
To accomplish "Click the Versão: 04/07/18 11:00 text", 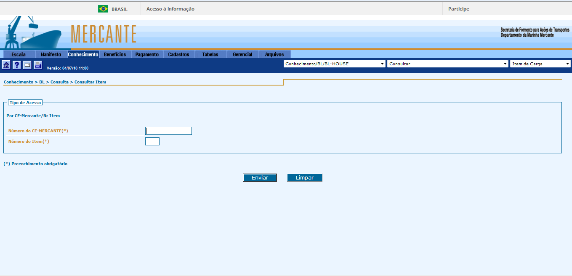I will 67,68.
